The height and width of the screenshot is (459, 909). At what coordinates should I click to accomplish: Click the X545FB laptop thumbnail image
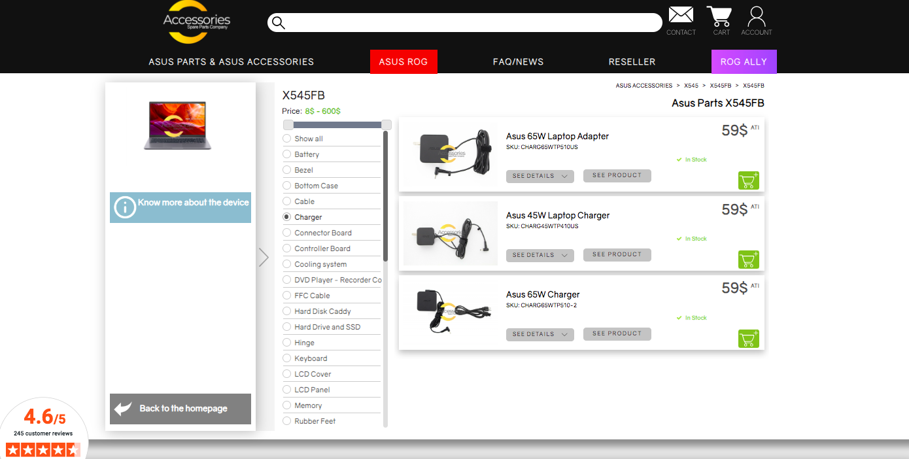(177, 126)
